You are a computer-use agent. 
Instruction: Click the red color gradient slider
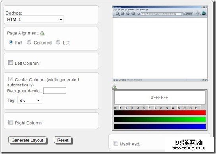[160, 113]
